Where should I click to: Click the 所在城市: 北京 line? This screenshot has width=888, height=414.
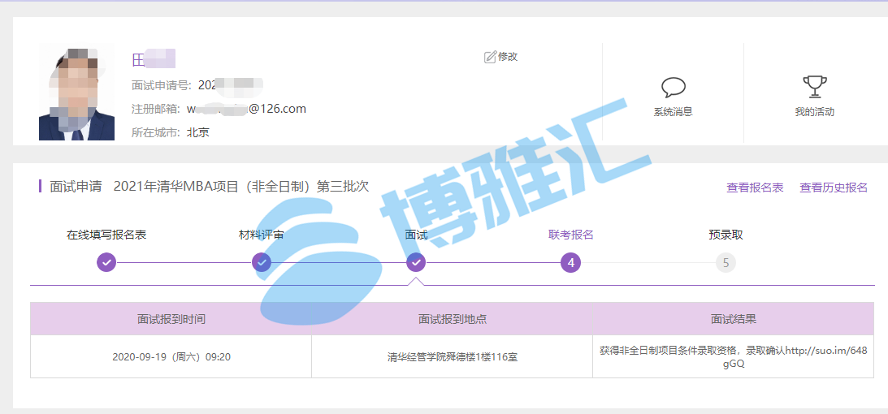click(x=171, y=133)
